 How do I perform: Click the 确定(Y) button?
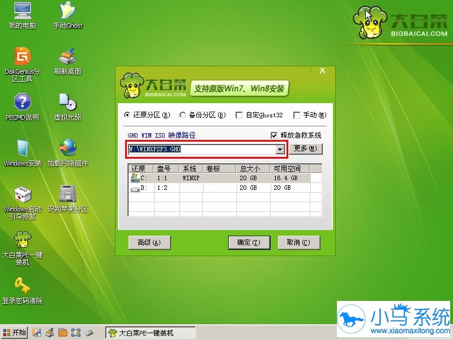pyautogui.click(x=249, y=243)
